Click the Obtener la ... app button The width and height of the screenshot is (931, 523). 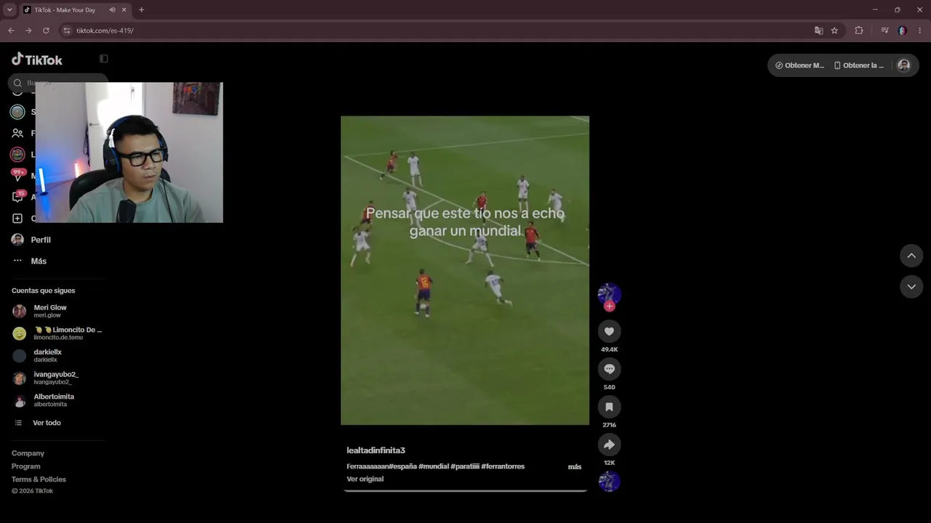[858, 65]
